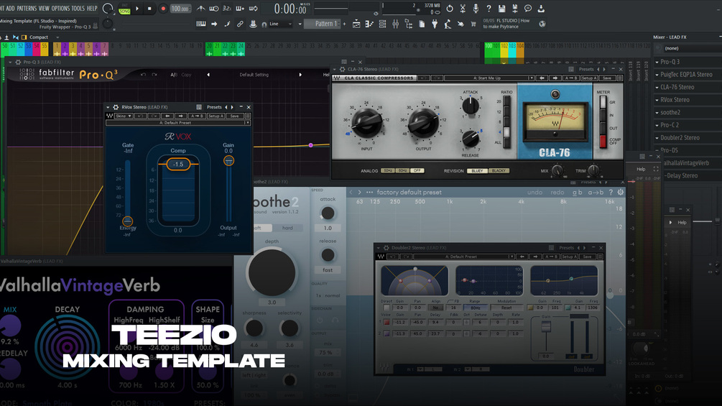
Task: Open the Compact mixer layout dropdown
Action: [44, 37]
